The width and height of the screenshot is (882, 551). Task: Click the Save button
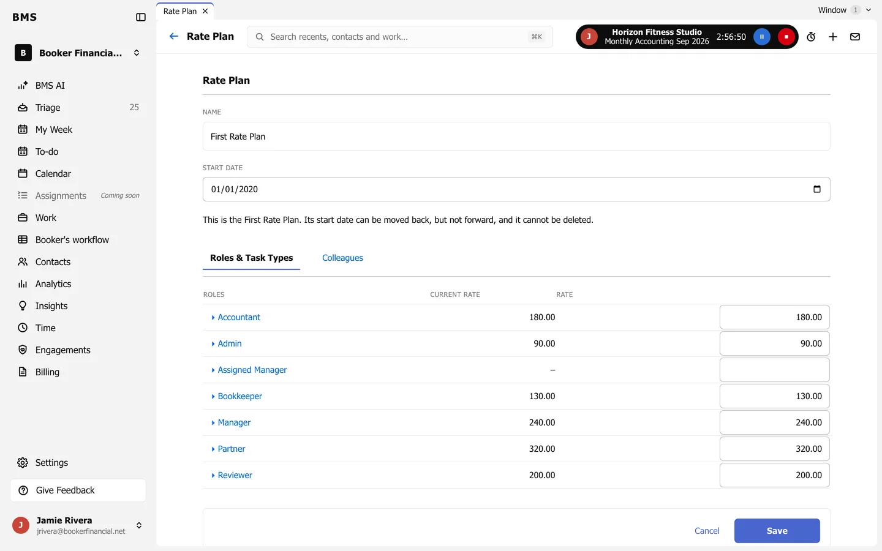[777, 531]
